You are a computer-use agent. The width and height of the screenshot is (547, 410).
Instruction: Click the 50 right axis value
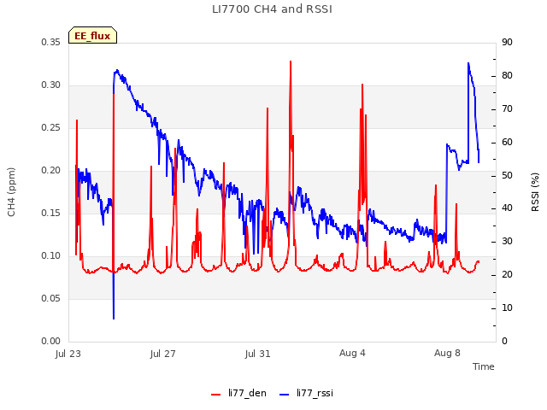[x=507, y=175]
